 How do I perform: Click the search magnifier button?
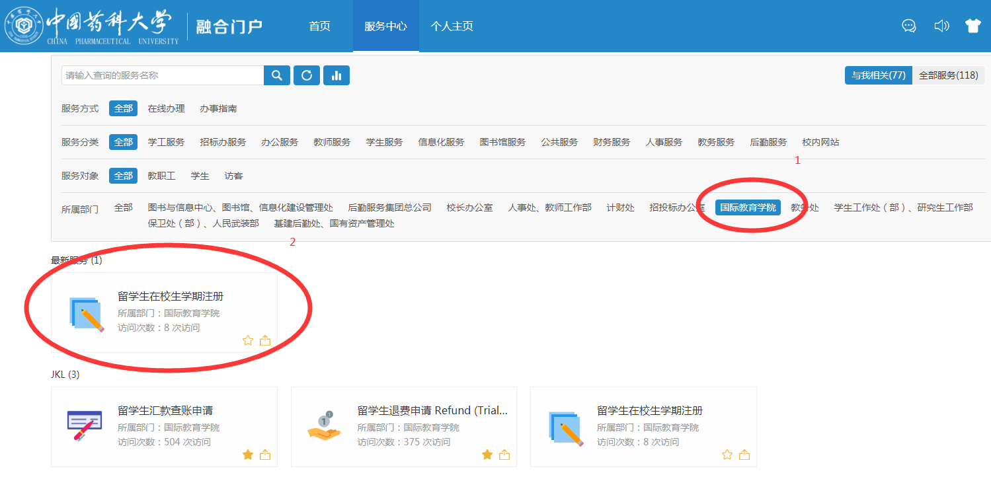(277, 75)
